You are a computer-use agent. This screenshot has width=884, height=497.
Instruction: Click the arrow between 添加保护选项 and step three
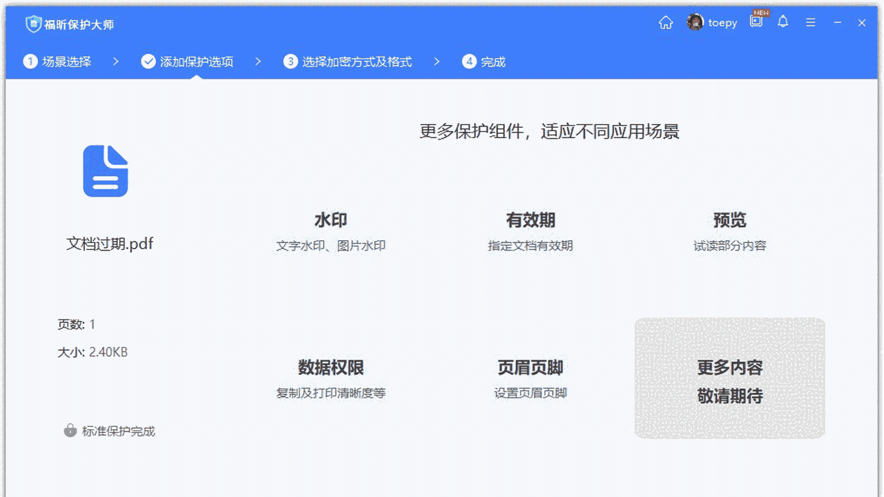click(x=258, y=61)
